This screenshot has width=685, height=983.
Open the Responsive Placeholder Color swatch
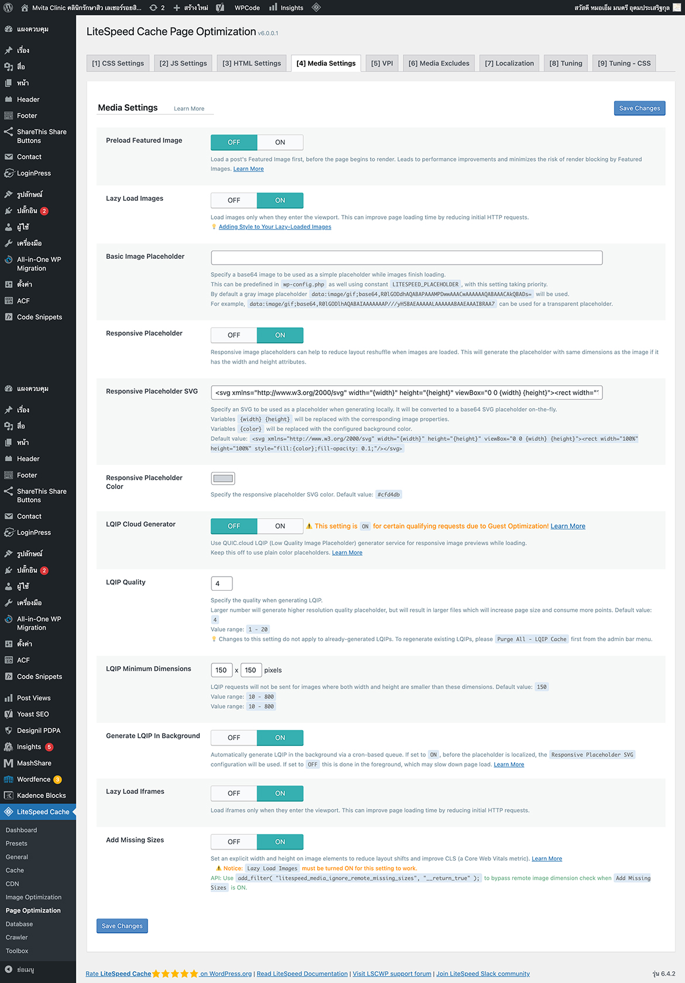[222, 478]
